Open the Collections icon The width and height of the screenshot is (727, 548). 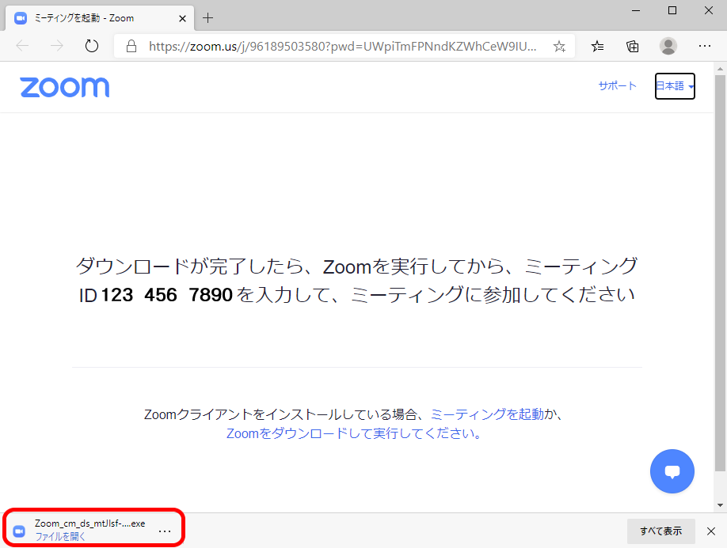pyautogui.click(x=633, y=47)
